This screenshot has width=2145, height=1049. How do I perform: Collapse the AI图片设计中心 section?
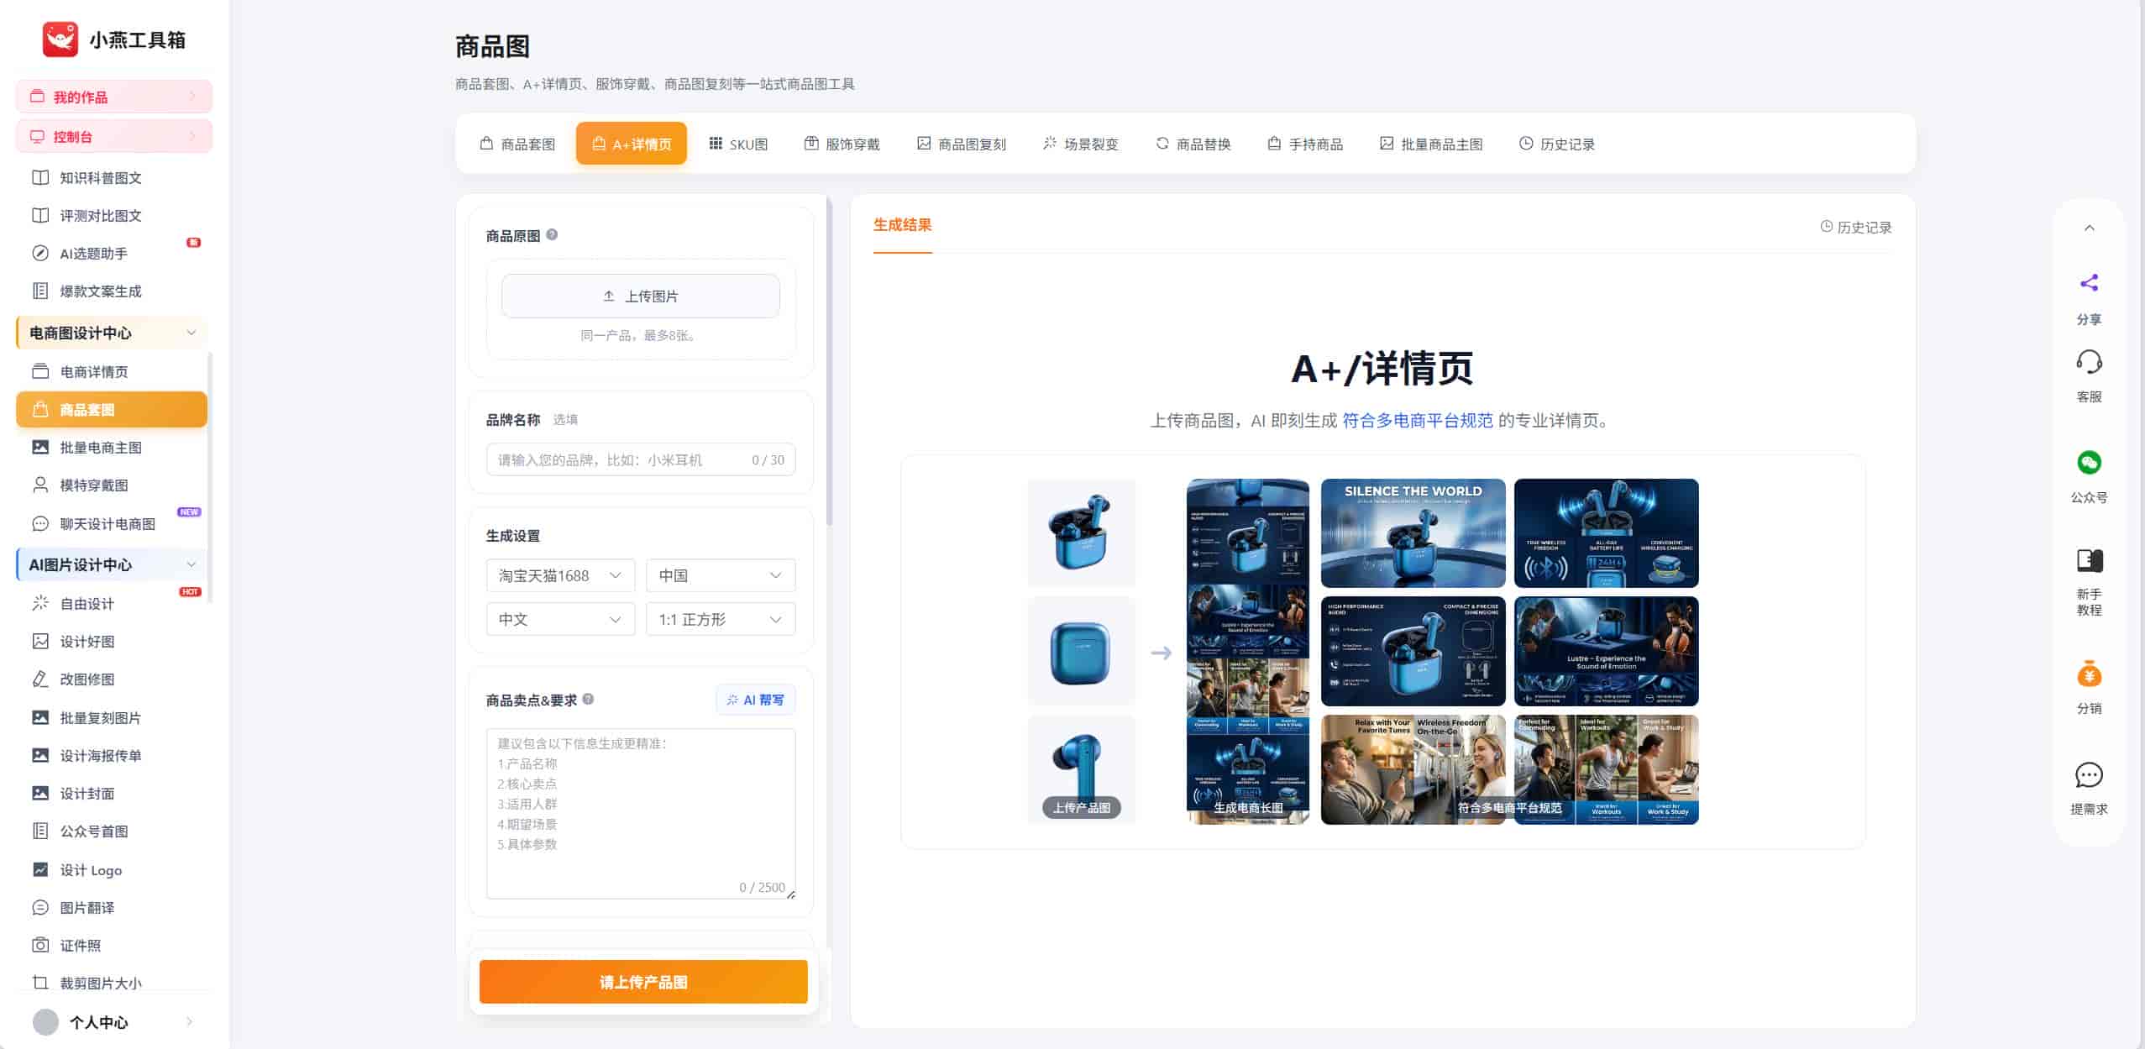pos(191,564)
